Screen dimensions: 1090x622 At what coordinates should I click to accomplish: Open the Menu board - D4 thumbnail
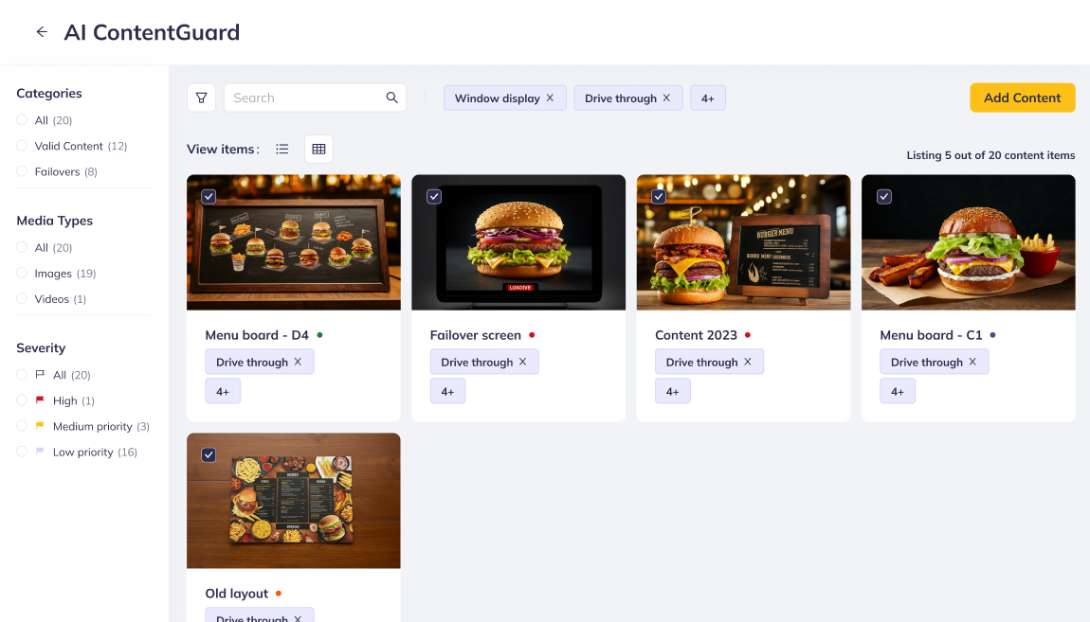coord(294,242)
